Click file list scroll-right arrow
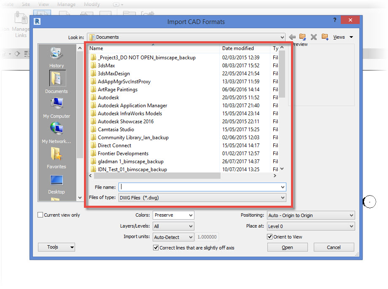 [x=275, y=176]
